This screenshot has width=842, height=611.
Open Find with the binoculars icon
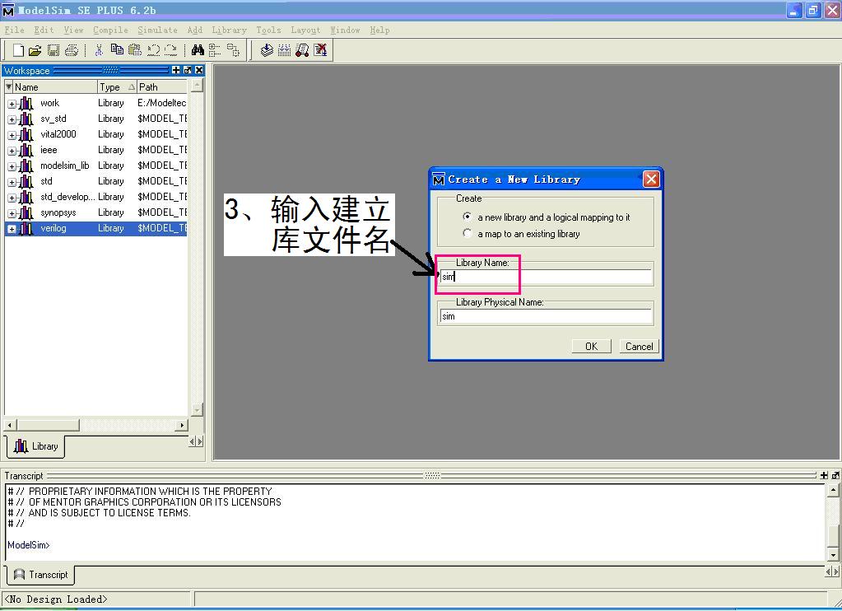(x=198, y=50)
